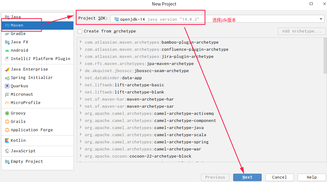
Task: Maximize the New Project window
Action: 311,4
